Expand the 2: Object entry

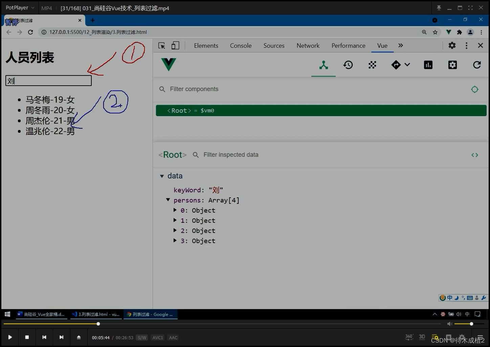[175, 230]
